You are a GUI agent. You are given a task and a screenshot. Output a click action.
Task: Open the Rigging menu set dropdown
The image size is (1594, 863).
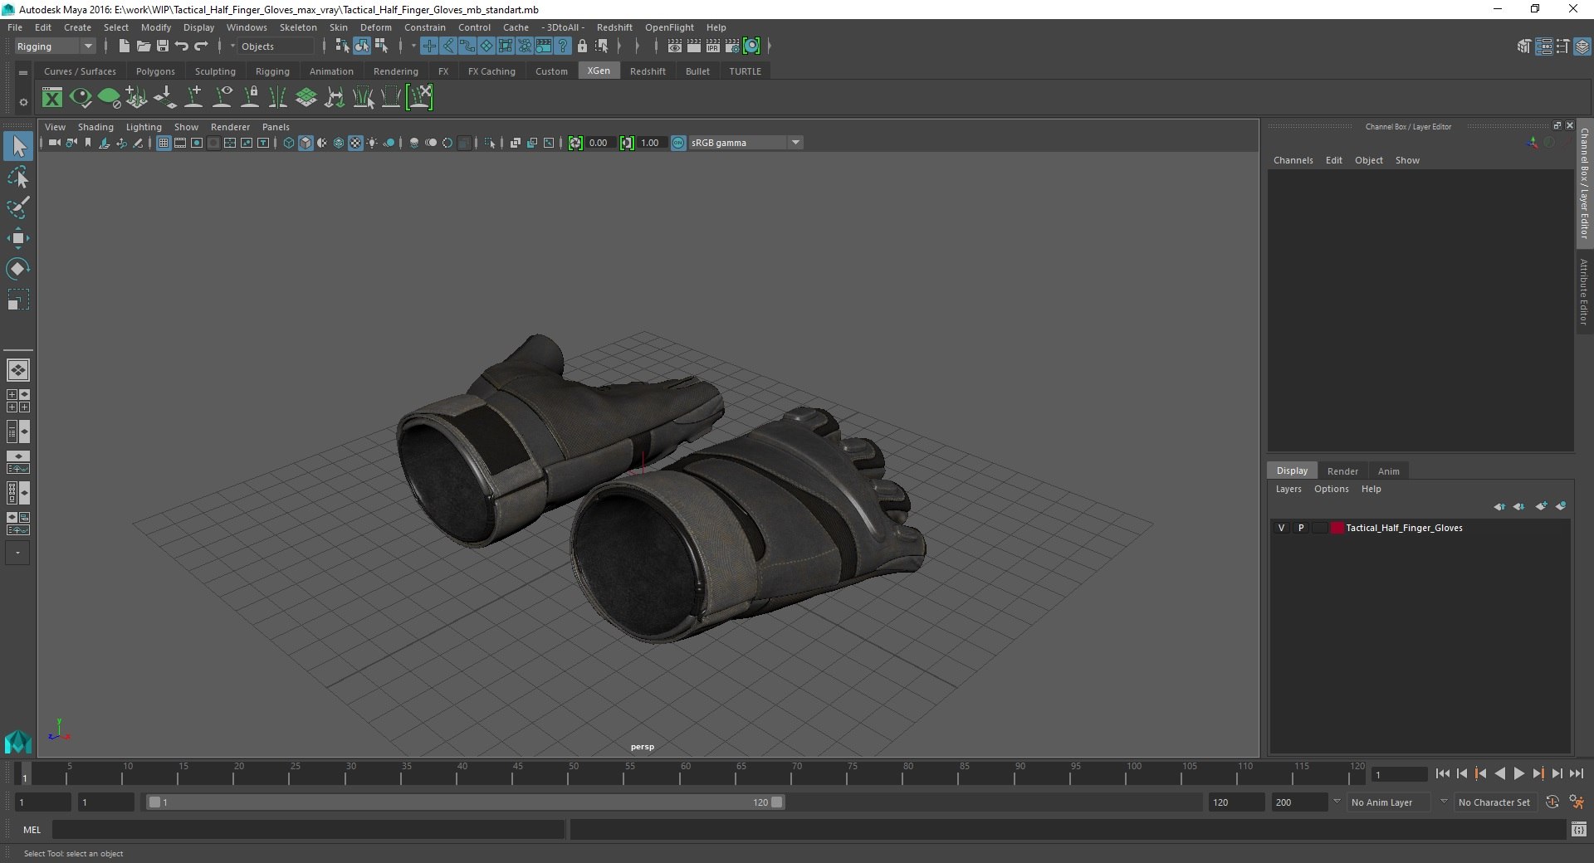click(x=55, y=46)
